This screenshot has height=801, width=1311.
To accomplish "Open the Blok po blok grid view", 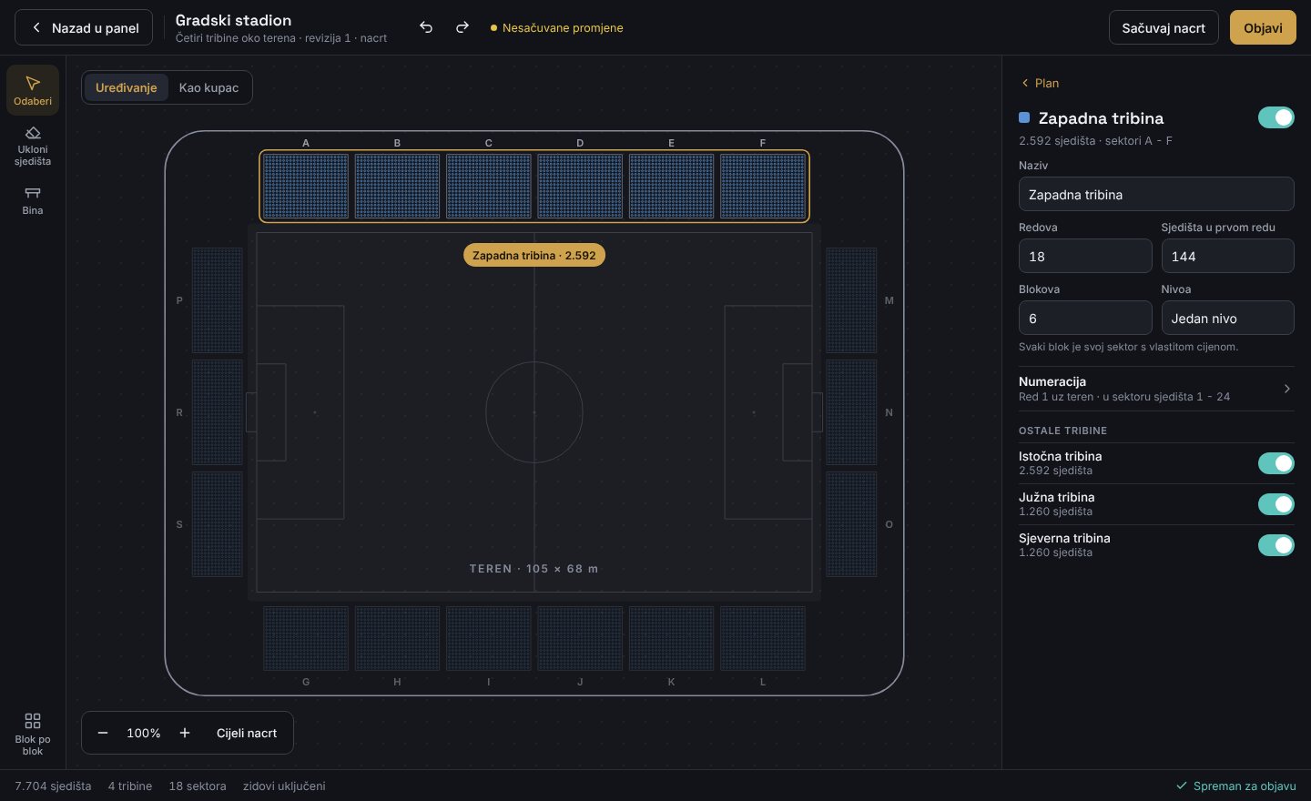I will tap(33, 734).
